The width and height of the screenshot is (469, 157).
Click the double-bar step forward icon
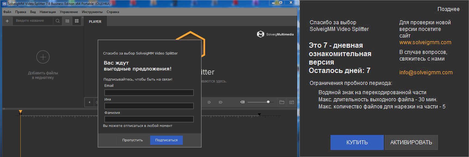coord(221,102)
